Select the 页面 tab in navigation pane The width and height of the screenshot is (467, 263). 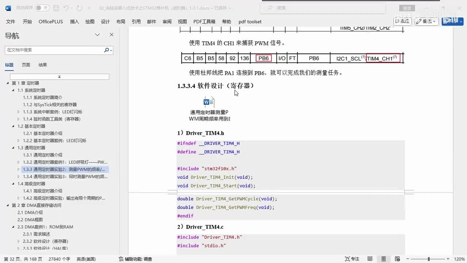(x=26, y=65)
